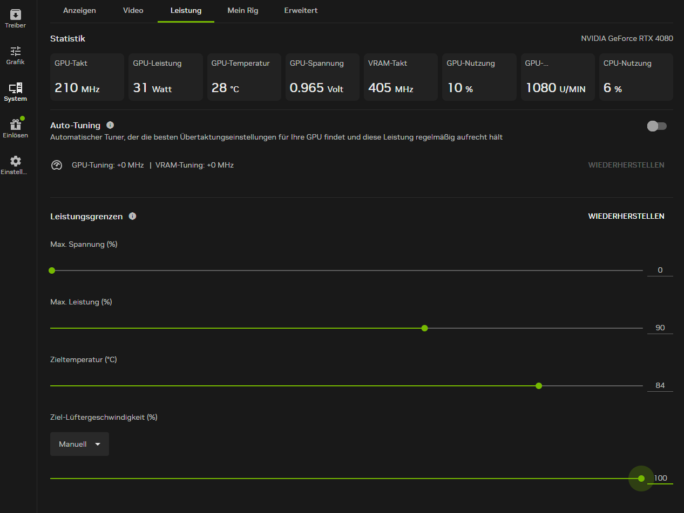Image resolution: width=684 pixels, height=513 pixels.
Task: Open the Grafik sidebar section
Action: pyautogui.click(x=16, y=55)
